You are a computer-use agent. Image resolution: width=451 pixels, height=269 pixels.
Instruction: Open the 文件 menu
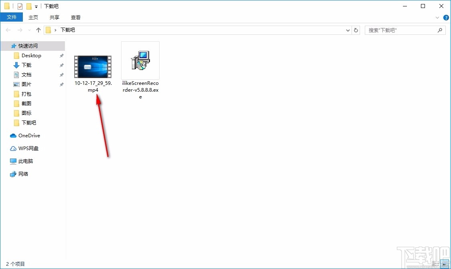12,17
